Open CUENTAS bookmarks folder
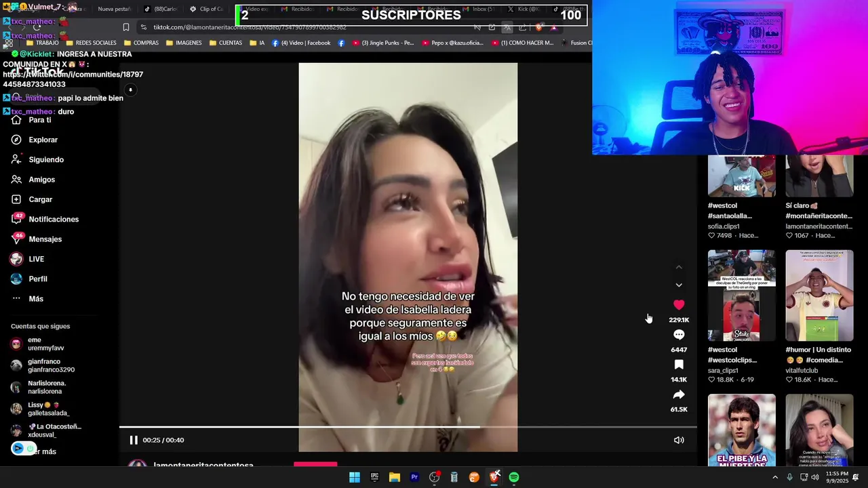 [x=225, y=43]
